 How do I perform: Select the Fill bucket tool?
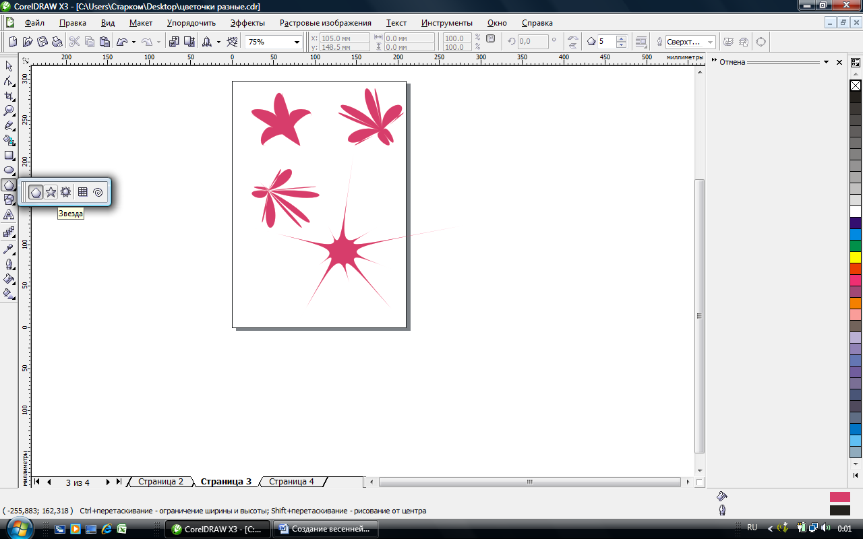pyautogui.click(x=9, y=278)
